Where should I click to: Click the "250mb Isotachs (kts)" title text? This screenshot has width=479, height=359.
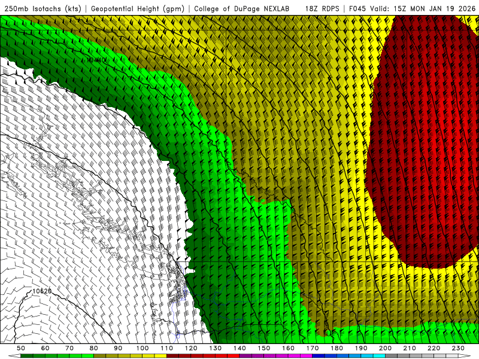coord(43,8)
